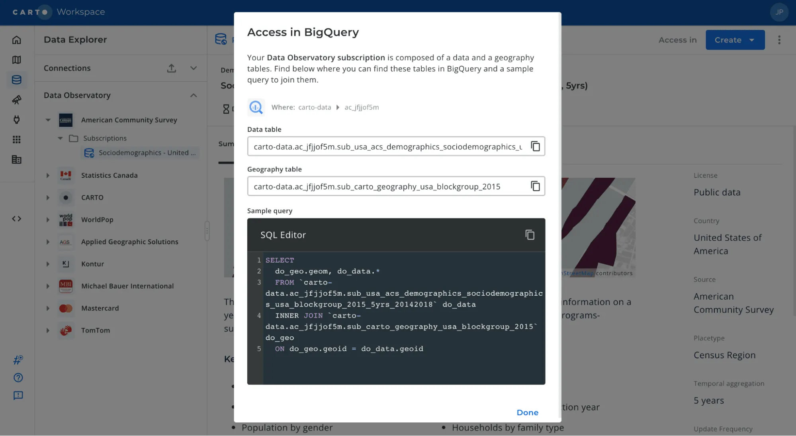Viewport: 796px width, 436px height.
Task: Copy the SQL Editor sample query
Action: tap(530, 235)
